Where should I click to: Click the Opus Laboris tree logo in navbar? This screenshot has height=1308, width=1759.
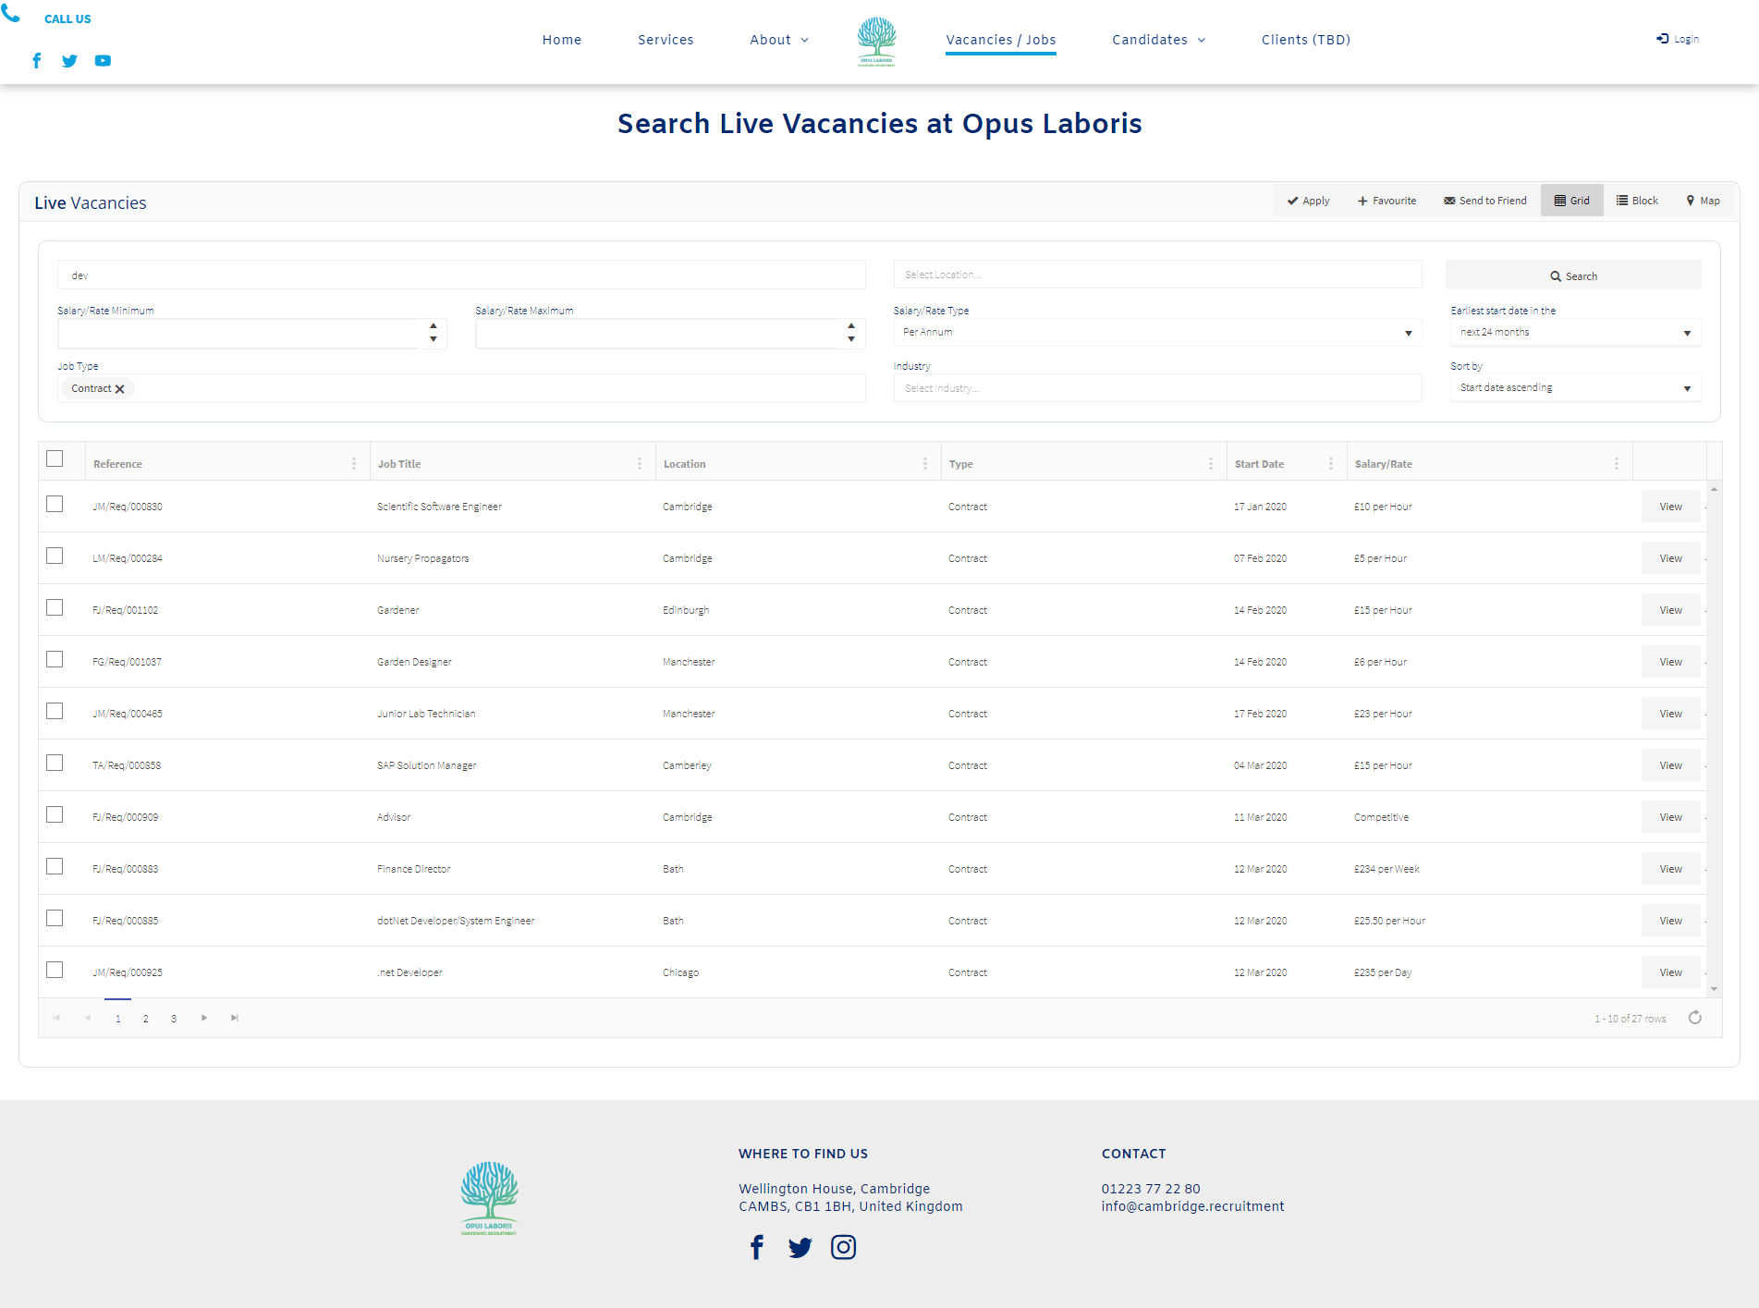click(x=876, y=41)
